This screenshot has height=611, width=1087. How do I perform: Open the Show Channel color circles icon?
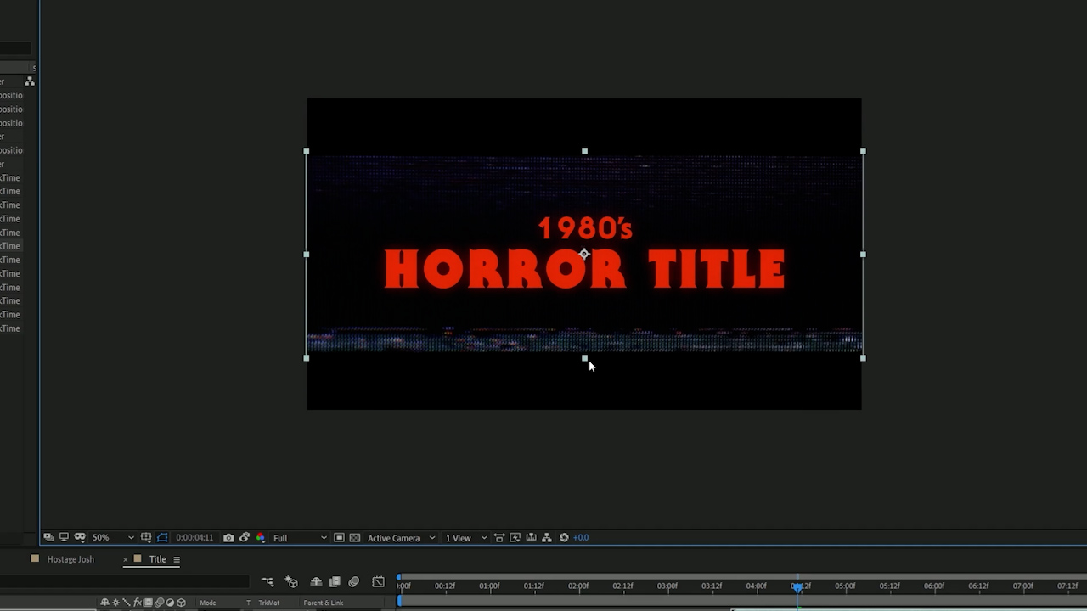[x=260, y=537]
